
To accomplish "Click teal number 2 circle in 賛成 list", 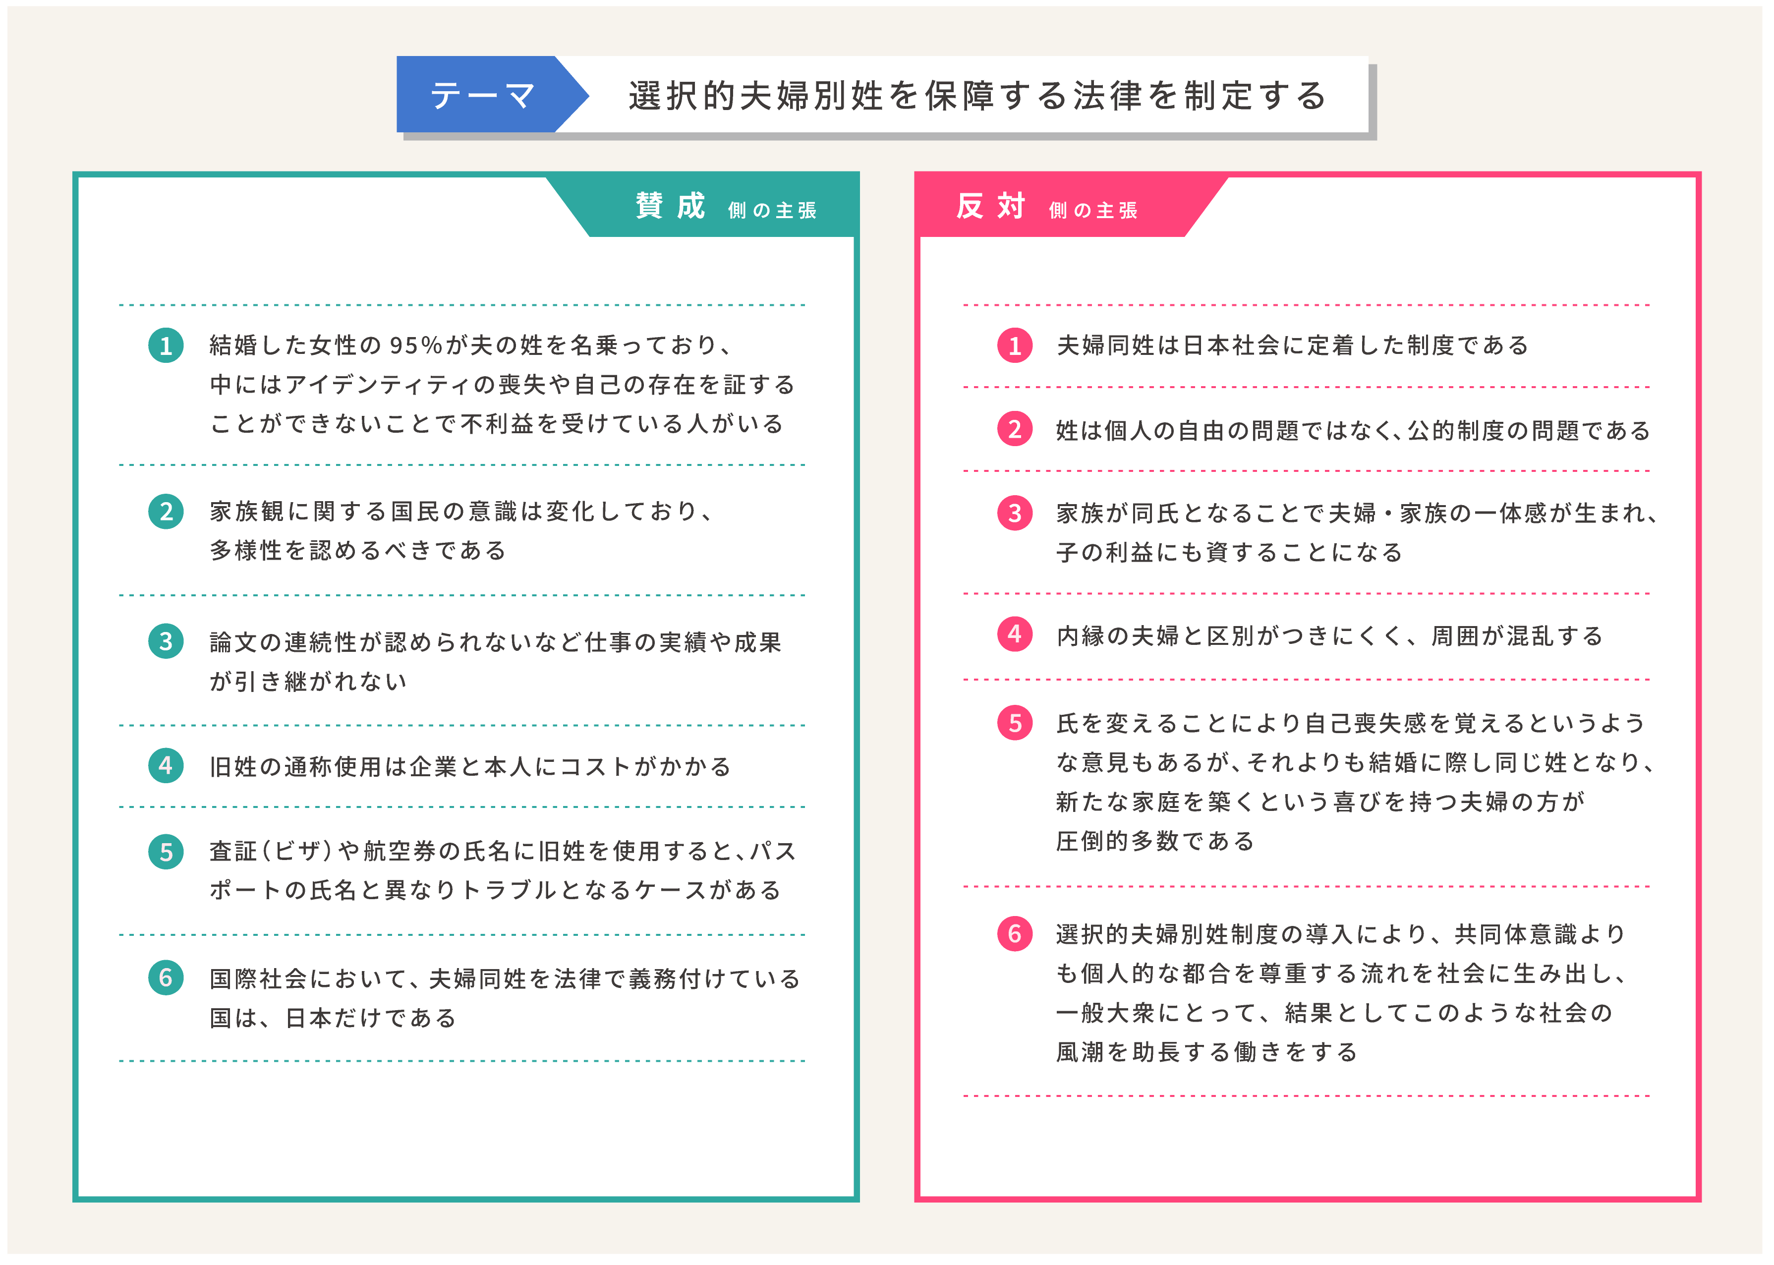I will tap(166, 512).
